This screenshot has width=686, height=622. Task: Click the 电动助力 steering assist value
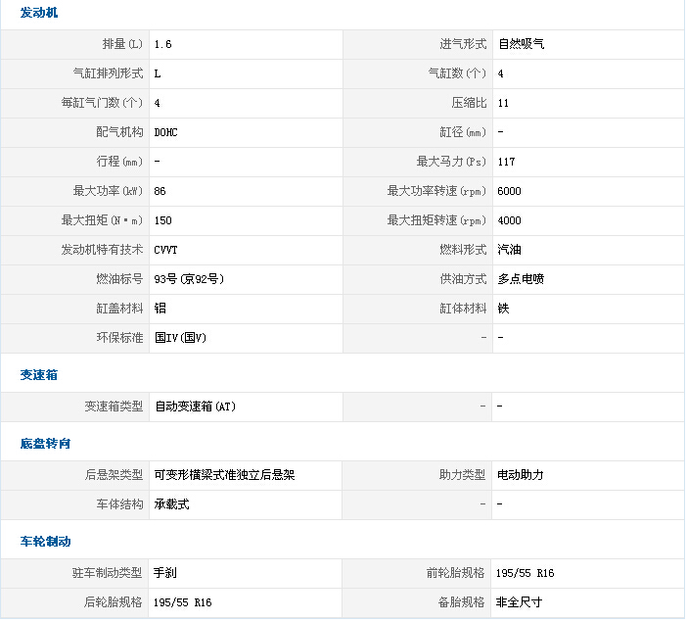521,475
